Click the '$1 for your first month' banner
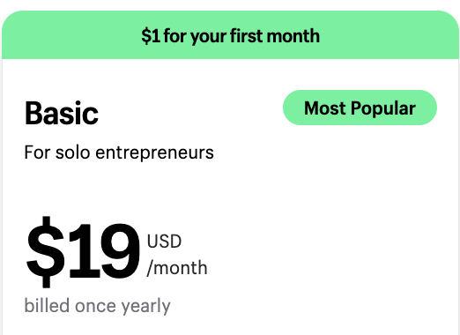 tap(230, 34)
